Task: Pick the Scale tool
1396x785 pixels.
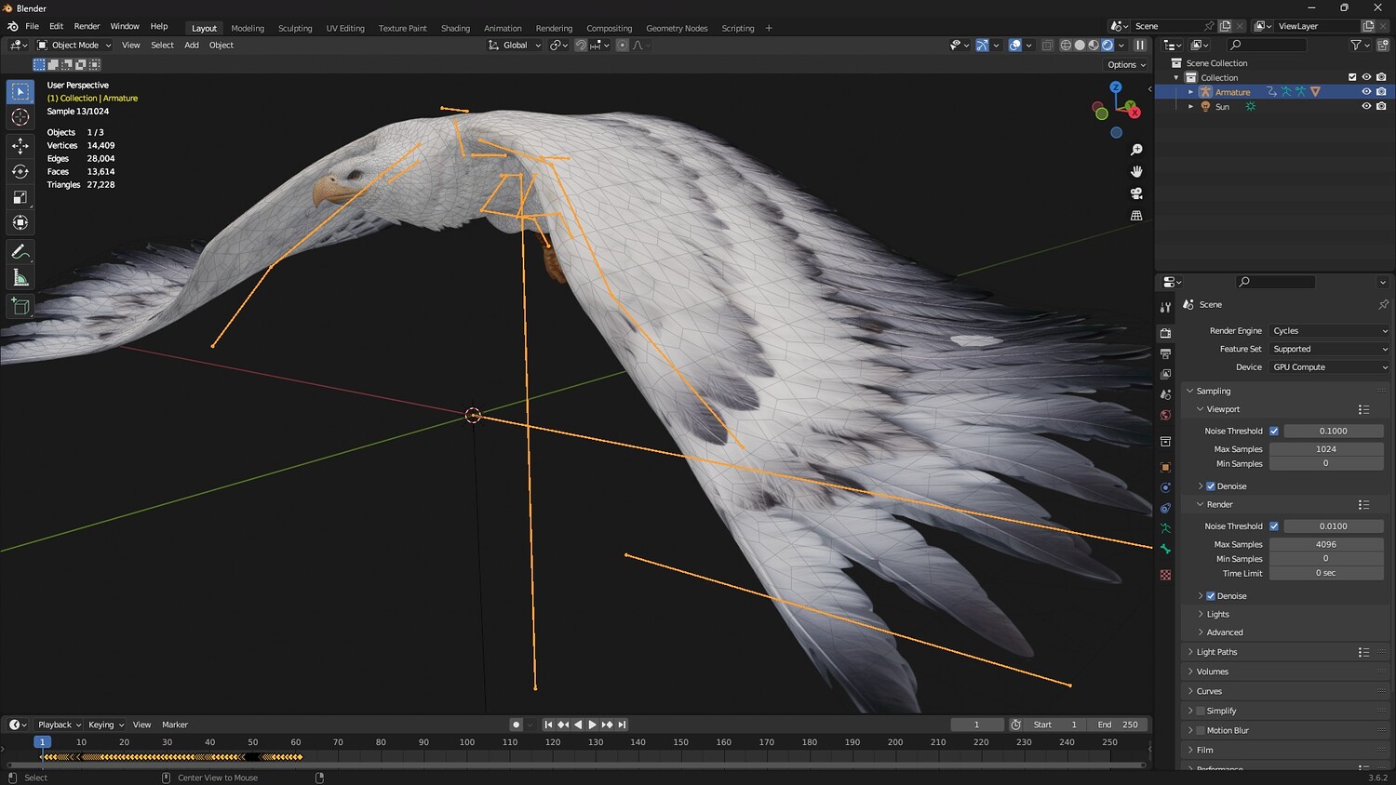Action: [20, 197]
